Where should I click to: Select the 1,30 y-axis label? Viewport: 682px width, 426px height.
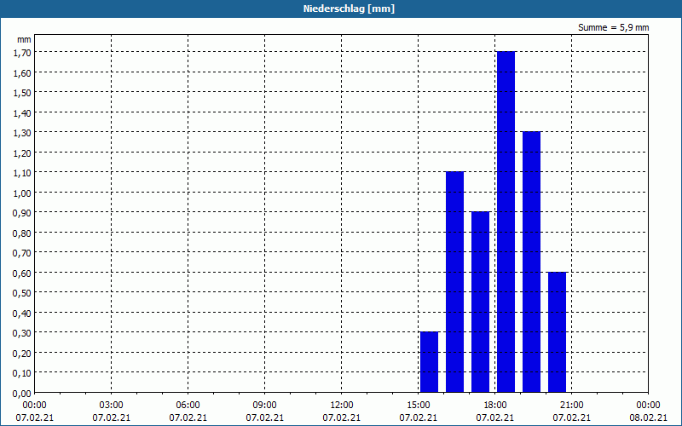22,133
